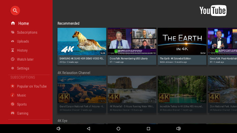Select the Recommended section heading
This screenshot has height=133, width=237.
[69, 23]
